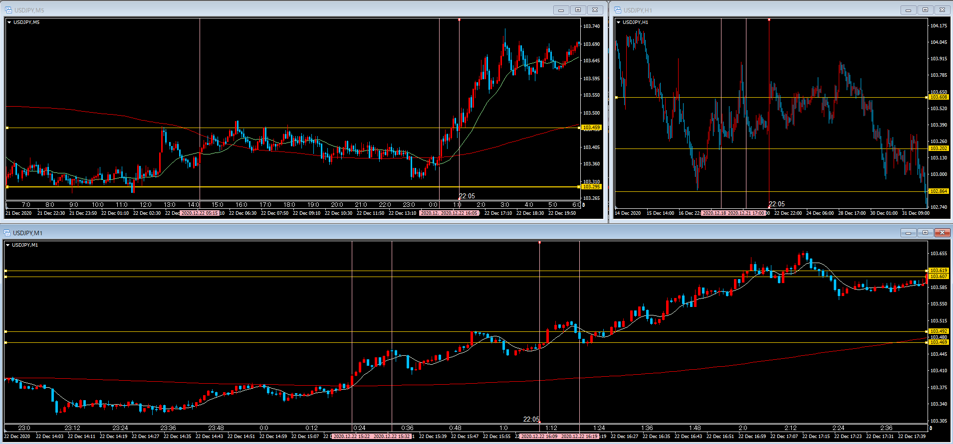The width and height of the screenshot is (953, 444).
Task: Maximize the USDJPY,H1 chart window
Action: [925, 10]
